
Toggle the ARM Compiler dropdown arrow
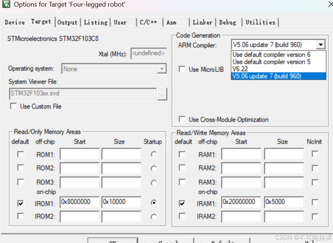coord(321,45)
